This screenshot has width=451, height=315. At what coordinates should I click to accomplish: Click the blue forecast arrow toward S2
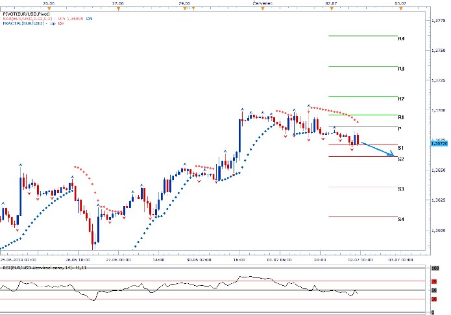coord(377,148)
